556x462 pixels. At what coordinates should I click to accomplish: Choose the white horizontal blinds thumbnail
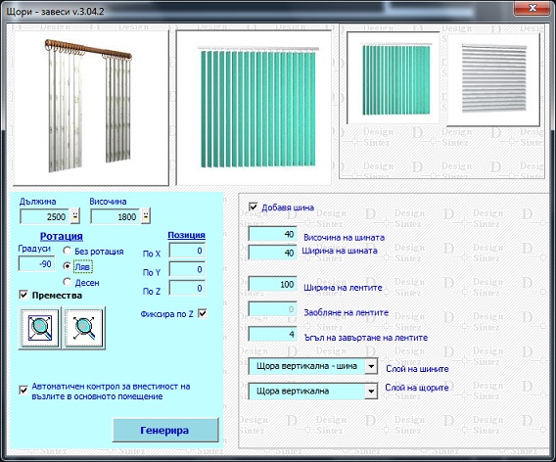coord(493,79)
